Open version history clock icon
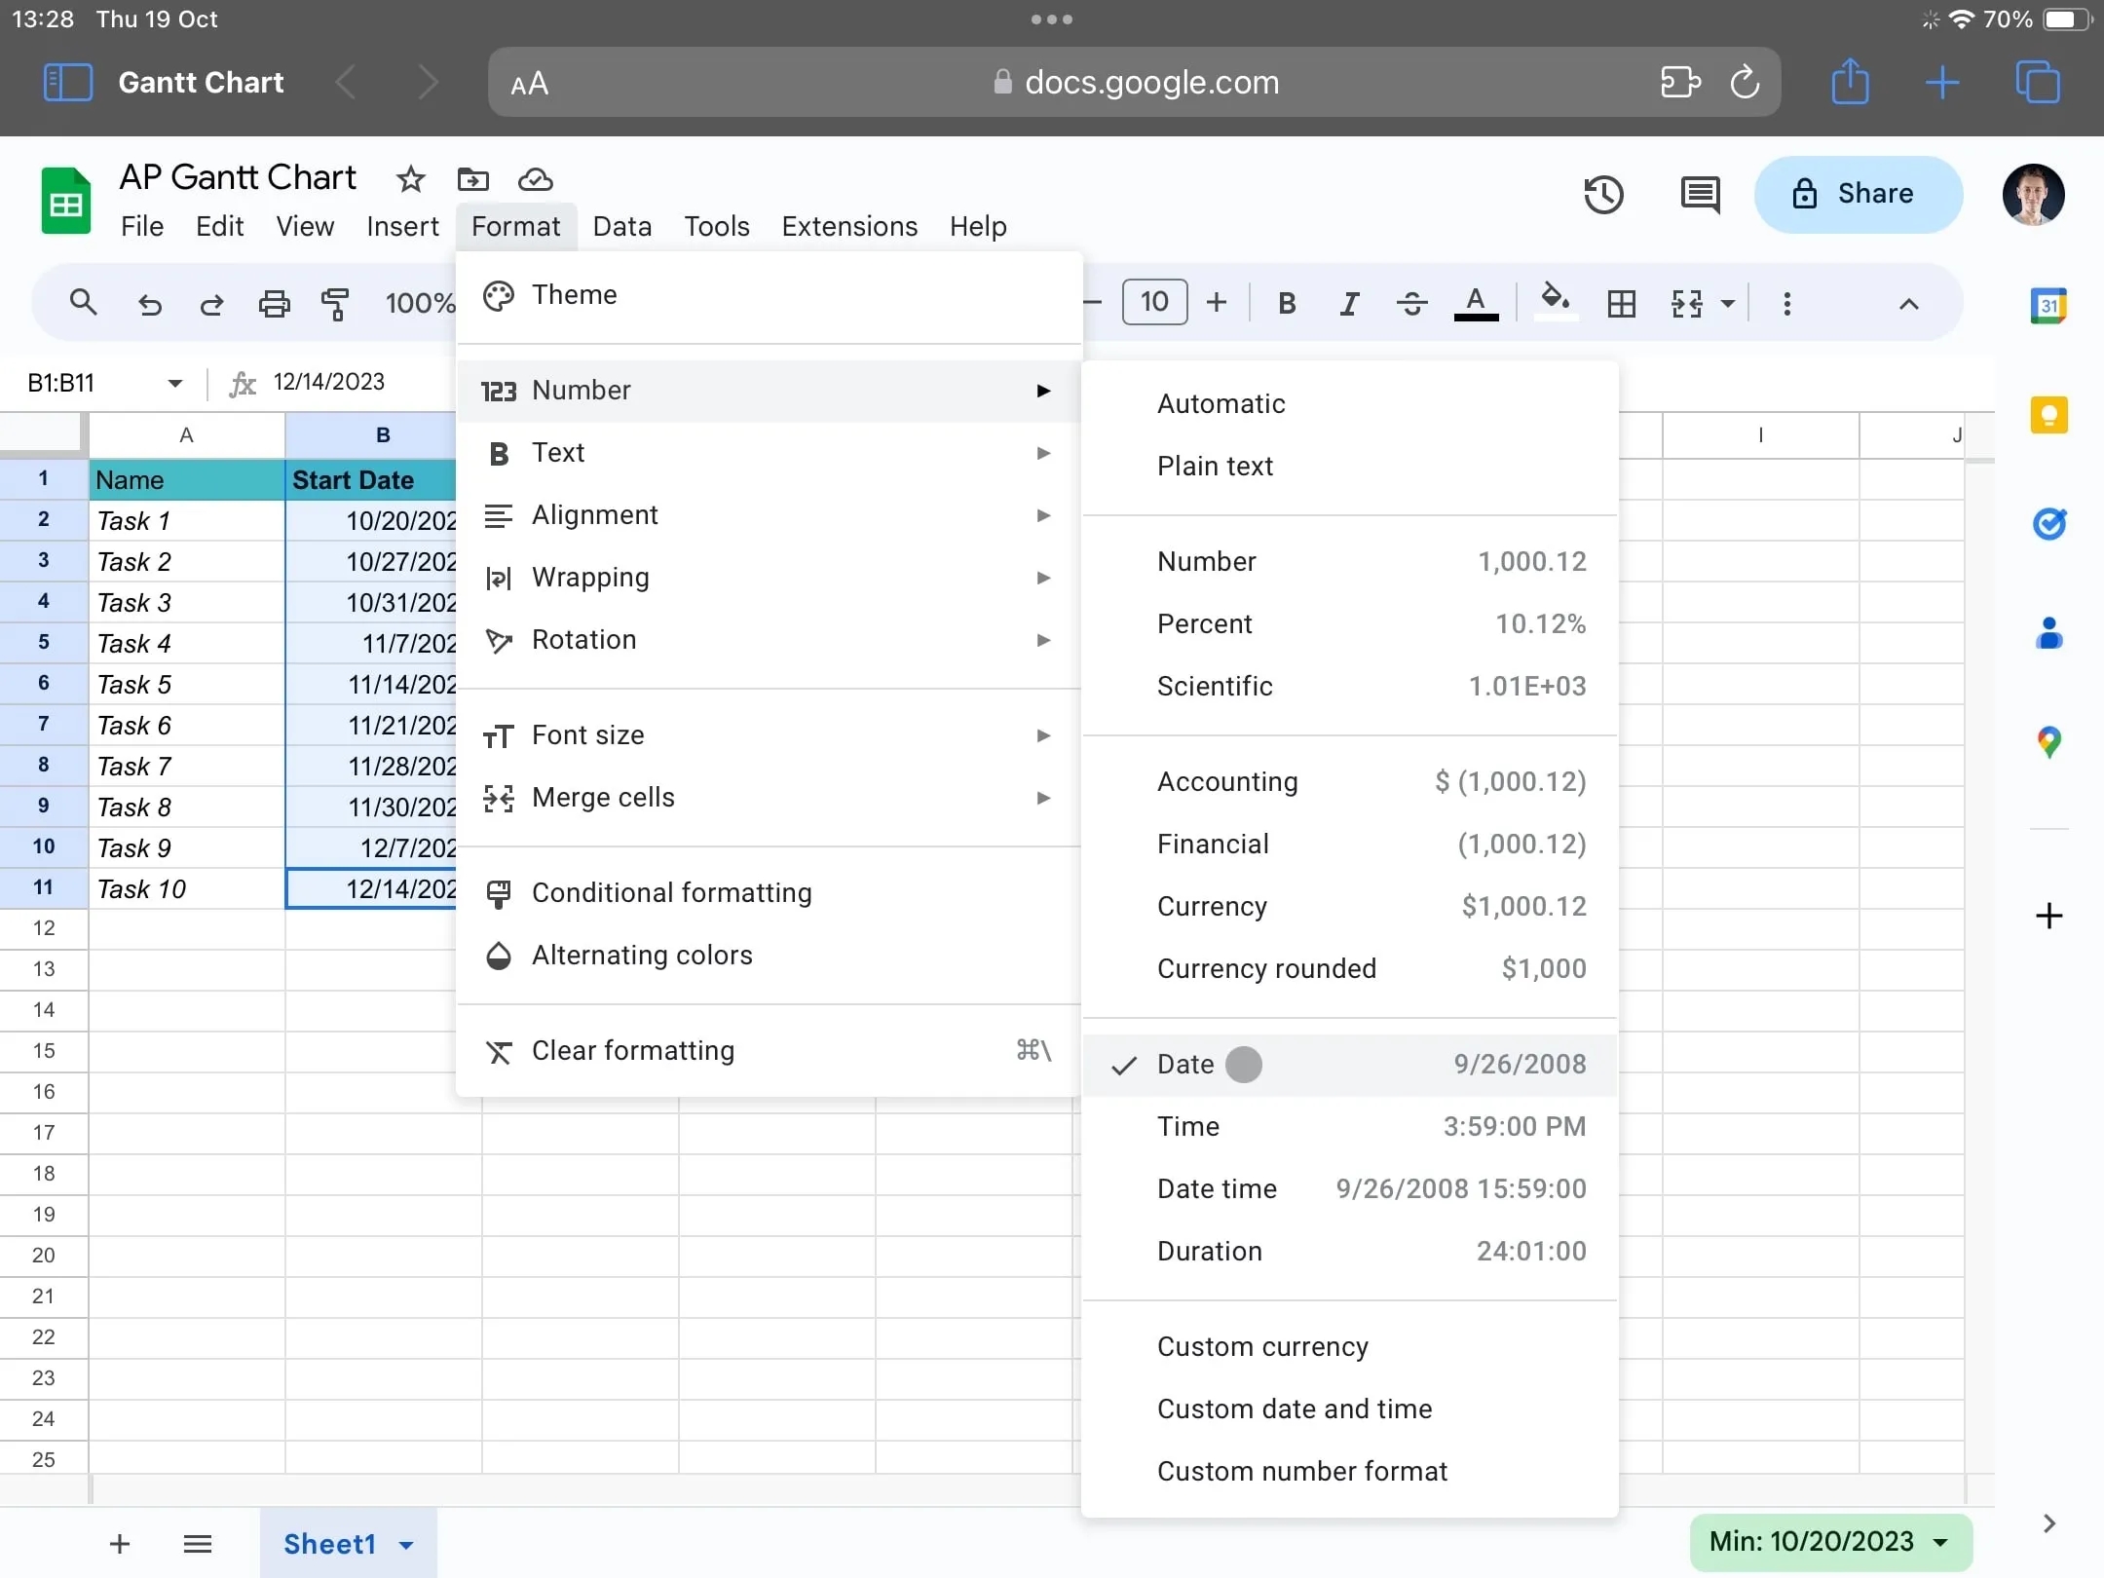 click(1603, 194)
